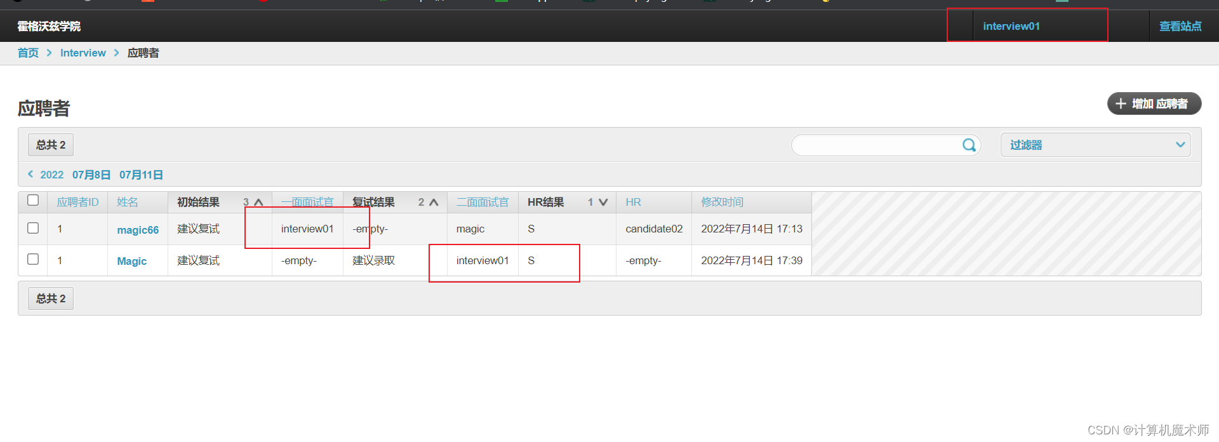Sort by 姓名 column header
The height and width of the screenshot is (442, 1219).
(x=128, y=202)
